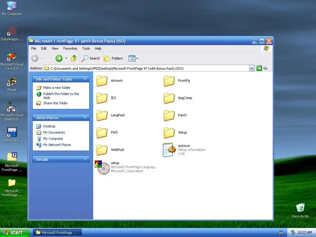Open the Artwork folder icon
The height and width of the screenshot is (237, 316).
(102, 81)
